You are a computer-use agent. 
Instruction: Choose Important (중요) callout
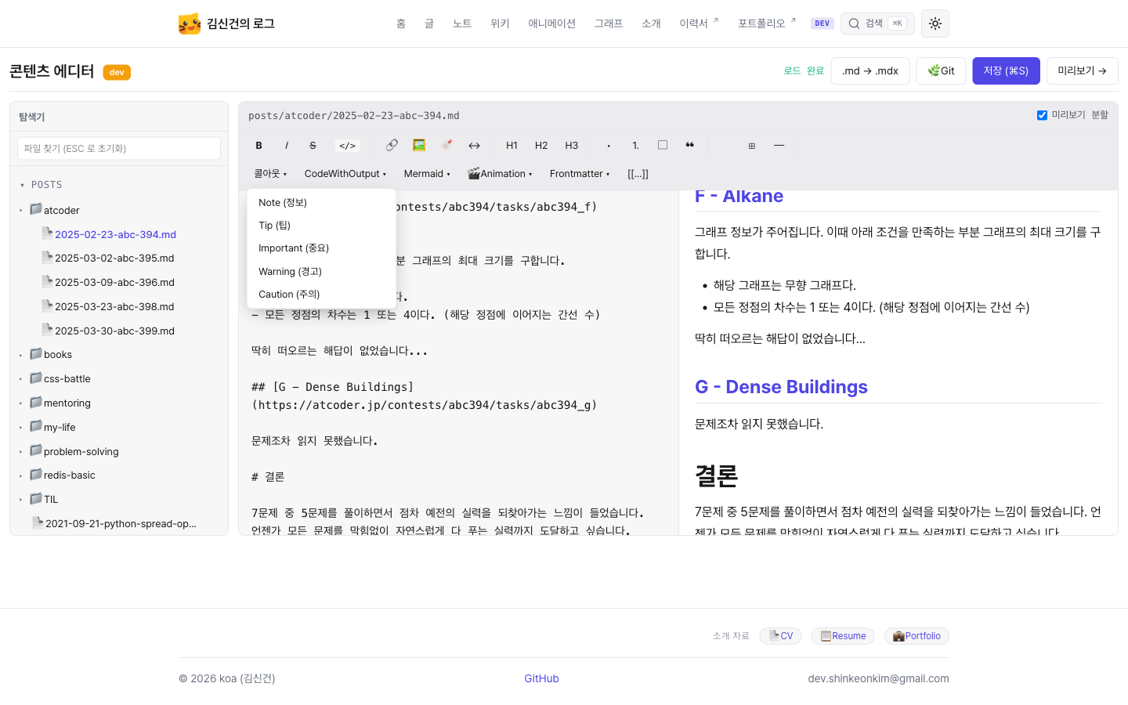[x=321, y=248]
